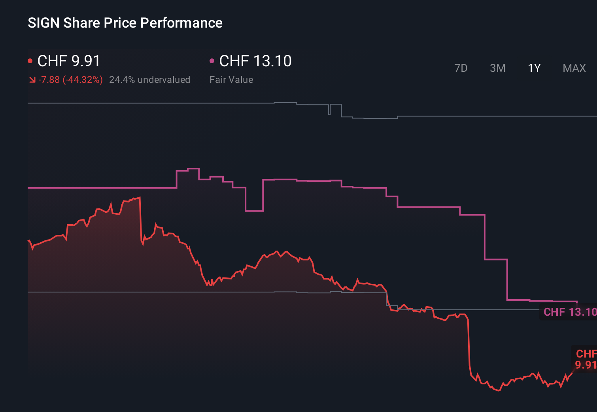
Task: Open the MAX time range view
Action: tap(574, 68)
